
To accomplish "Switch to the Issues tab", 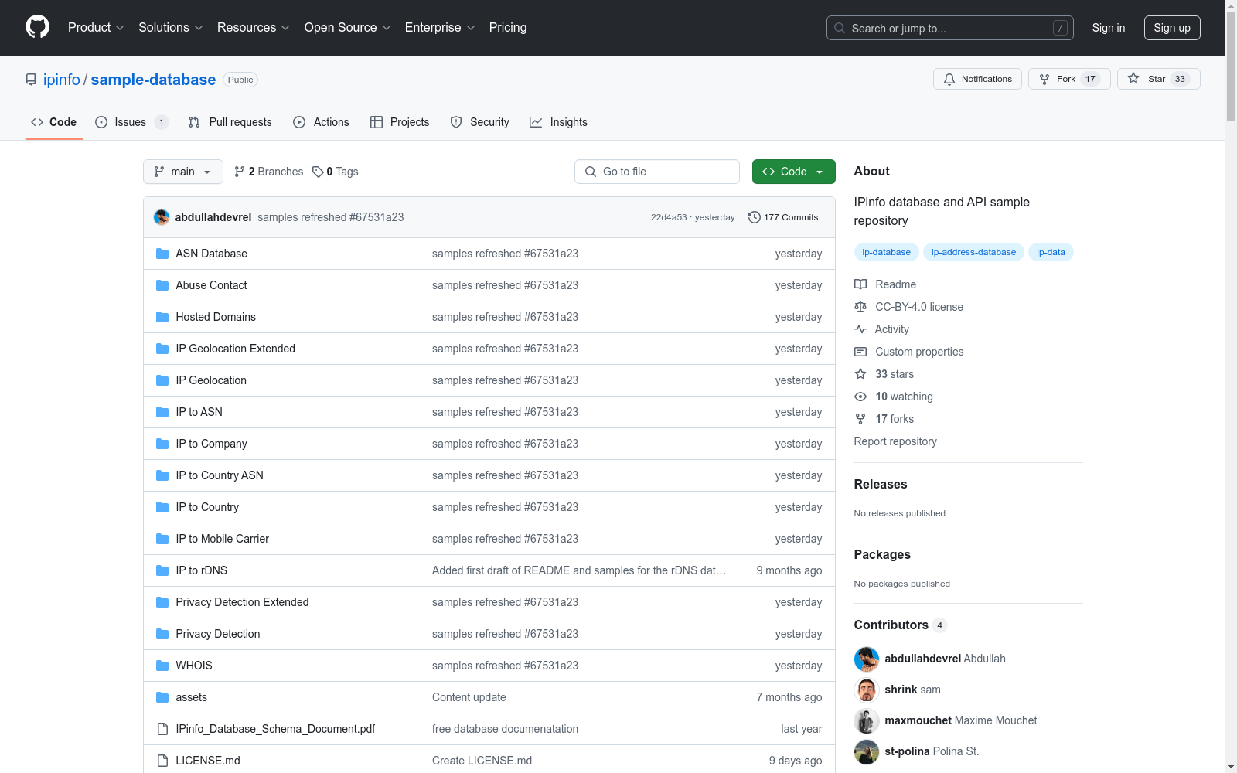I will click(131, 122).
